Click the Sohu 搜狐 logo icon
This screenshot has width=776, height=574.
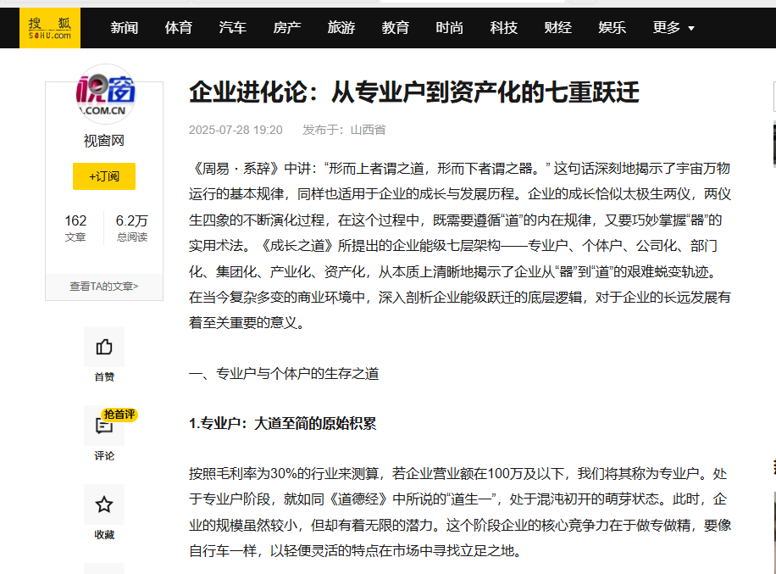(48, 27)
